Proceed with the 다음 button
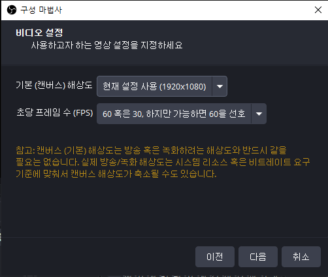328x277 pixels. [258, 257]
